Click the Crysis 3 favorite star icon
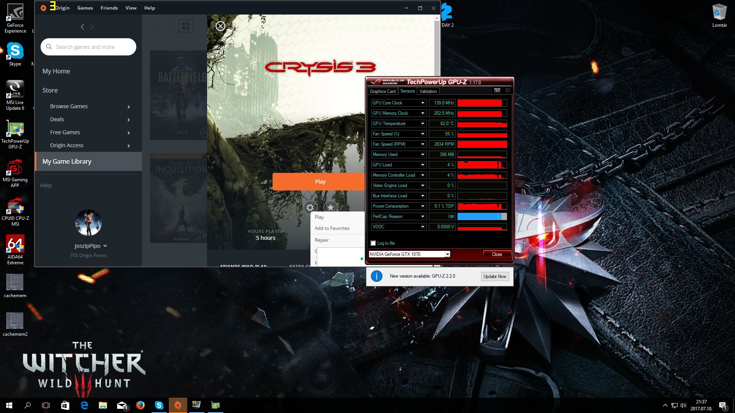 point(330,208)
